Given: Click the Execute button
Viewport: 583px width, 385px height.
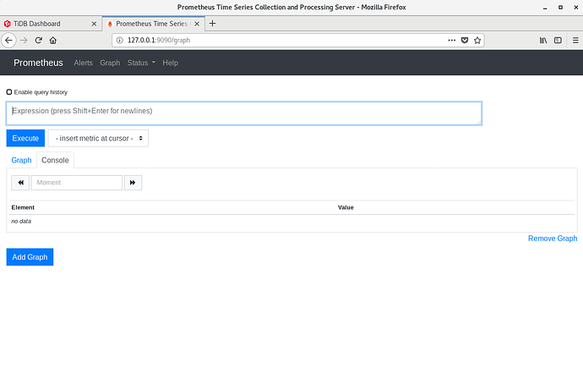Looking at the screenshot, I should [25, 138].
